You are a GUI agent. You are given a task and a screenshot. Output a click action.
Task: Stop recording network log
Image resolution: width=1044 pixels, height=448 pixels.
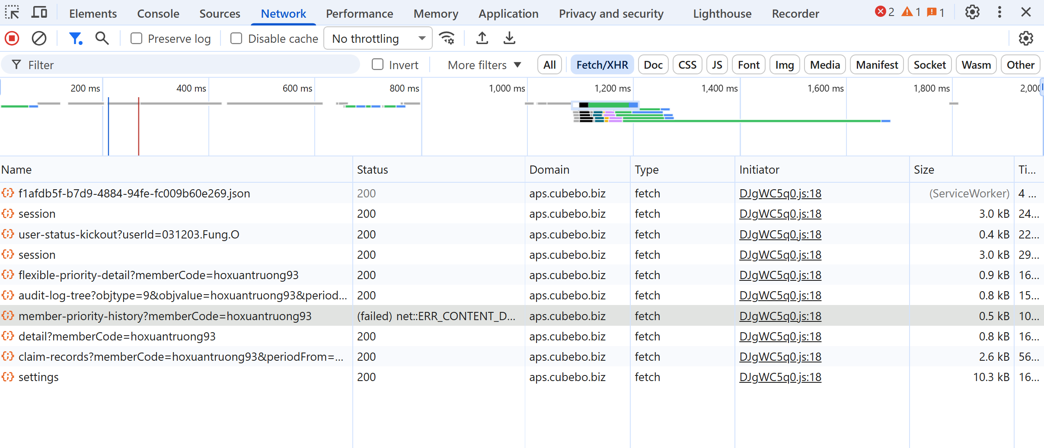point(12,39)
